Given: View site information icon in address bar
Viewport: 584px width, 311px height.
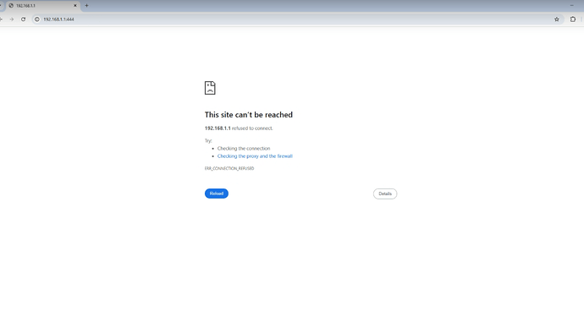Looking at the screenshot, I should point(37,19).
